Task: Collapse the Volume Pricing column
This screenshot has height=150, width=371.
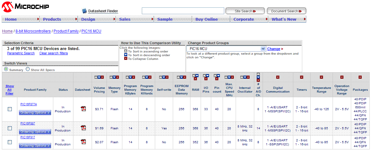Action: click(102, 77)
